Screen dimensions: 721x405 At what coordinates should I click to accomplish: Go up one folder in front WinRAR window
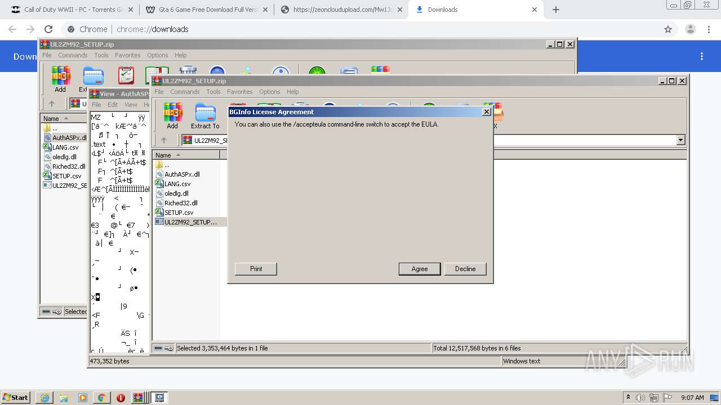[x=164, y=141]
